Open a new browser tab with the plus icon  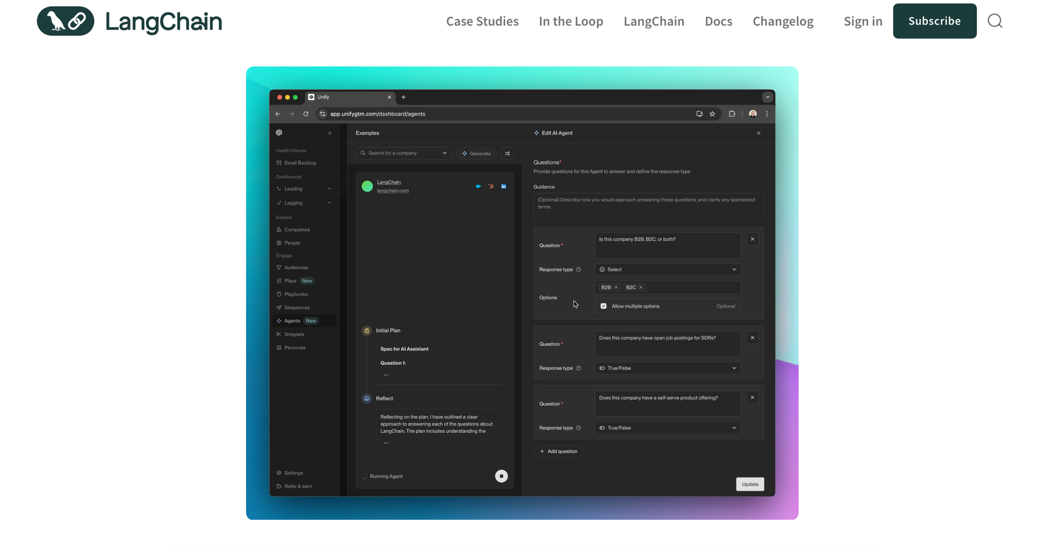[404, 97]
